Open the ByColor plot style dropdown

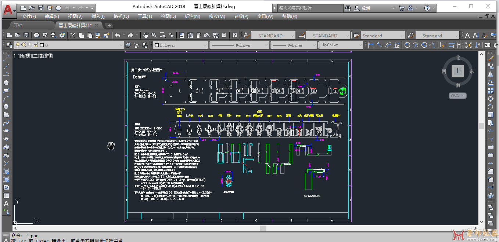(x=360, y=45)
